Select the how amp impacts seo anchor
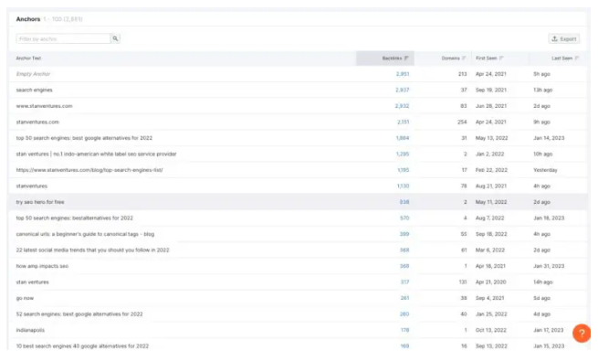Image resolution: width=598 pixels, height=361 pixels. (42, 266)
